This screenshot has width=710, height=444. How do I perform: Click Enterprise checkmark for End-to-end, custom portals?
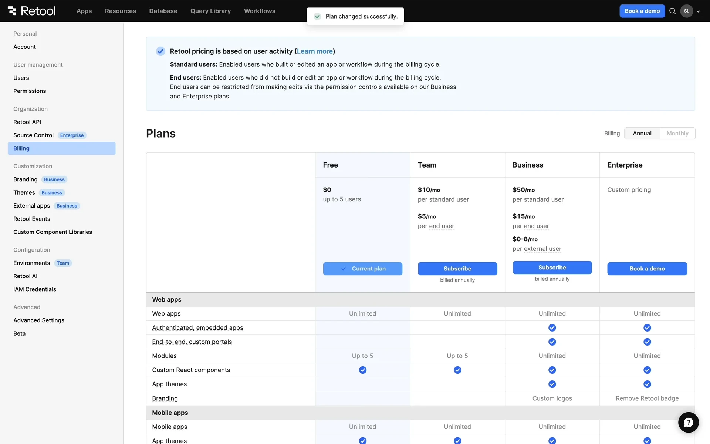click(647, 342)
